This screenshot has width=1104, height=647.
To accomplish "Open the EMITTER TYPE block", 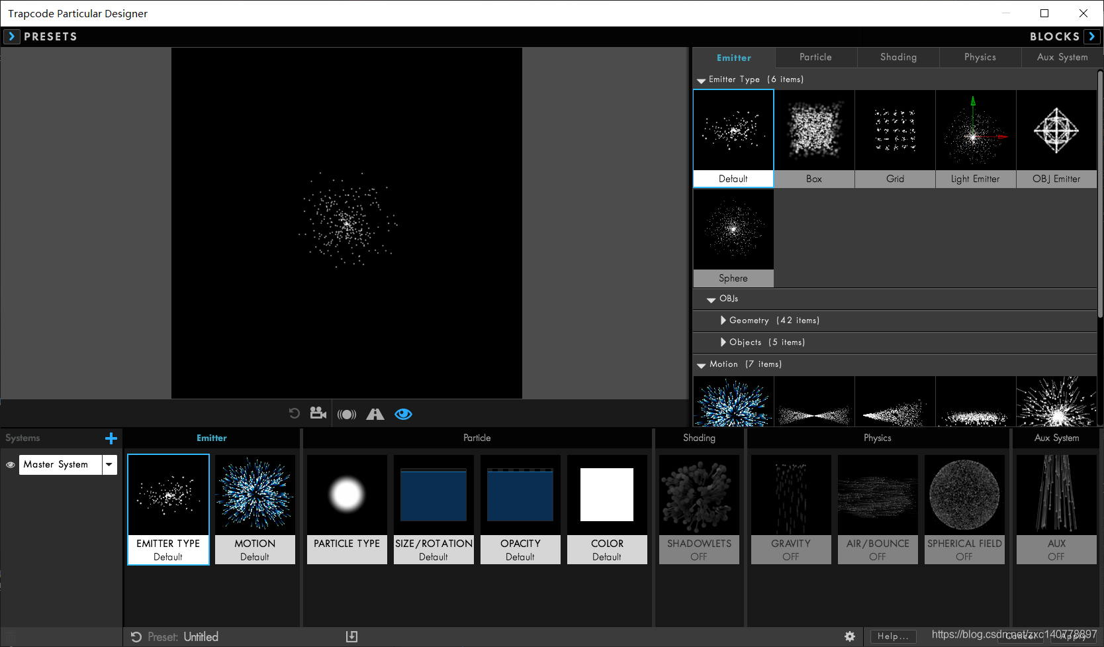I will tap(168, 509).
